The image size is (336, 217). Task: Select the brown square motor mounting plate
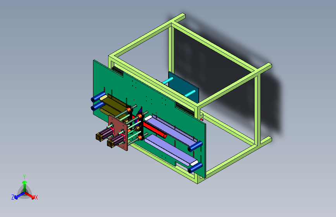coord(118,132)
